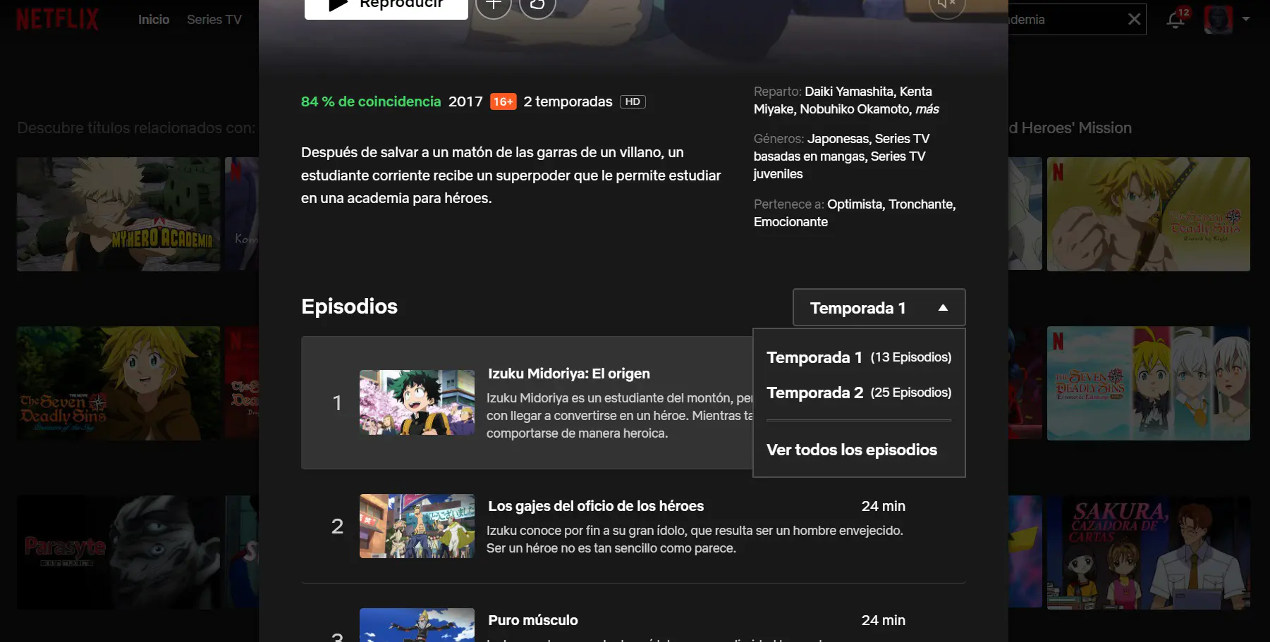The height and width of the screenshot is (642, 1270).
Task: Choose Ver todos los episodios
Action: tap(852, 450)
